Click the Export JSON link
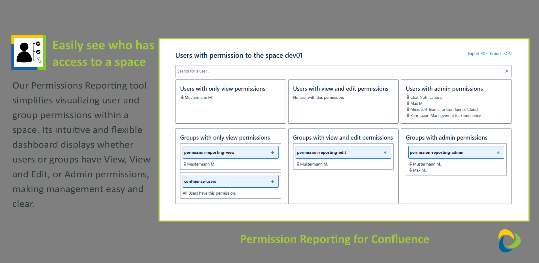 501,53
